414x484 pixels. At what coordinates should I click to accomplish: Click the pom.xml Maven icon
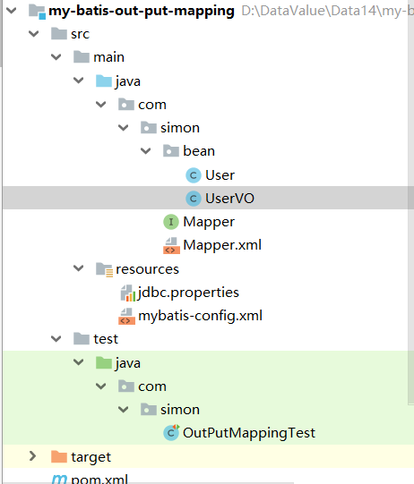(59, 479)
